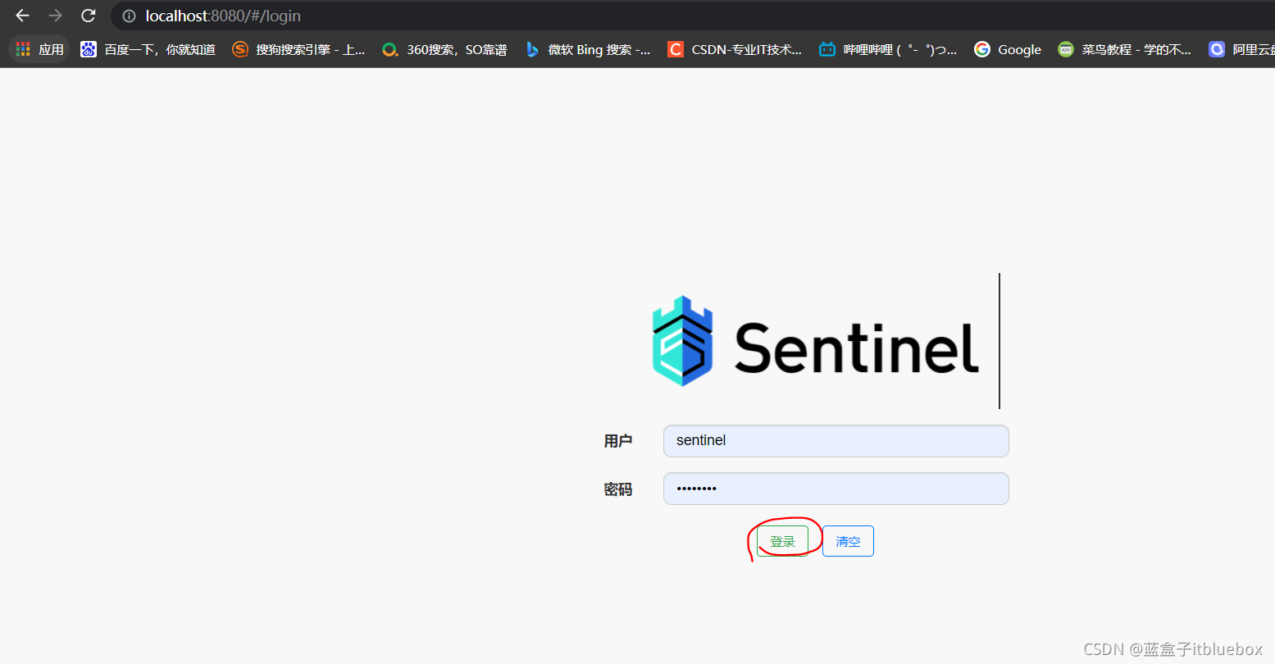
Task: Focus the 用户 username field
Action: pos(836,441)
